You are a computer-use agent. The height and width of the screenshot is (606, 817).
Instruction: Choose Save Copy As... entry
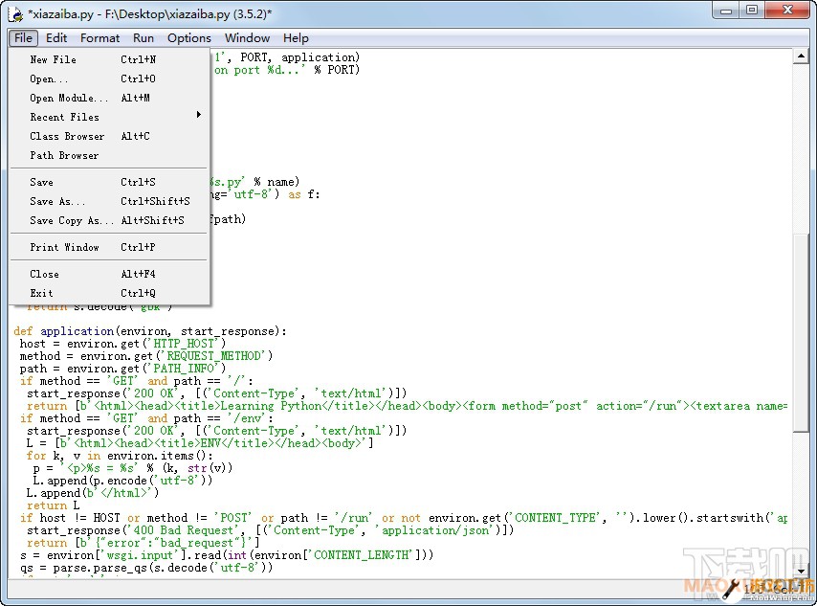point(109,220)
